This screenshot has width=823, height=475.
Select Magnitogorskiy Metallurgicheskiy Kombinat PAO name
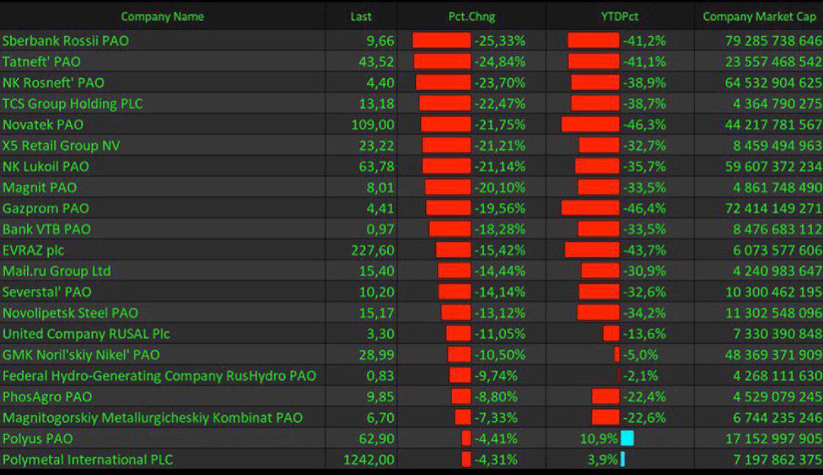click(153, 418)
